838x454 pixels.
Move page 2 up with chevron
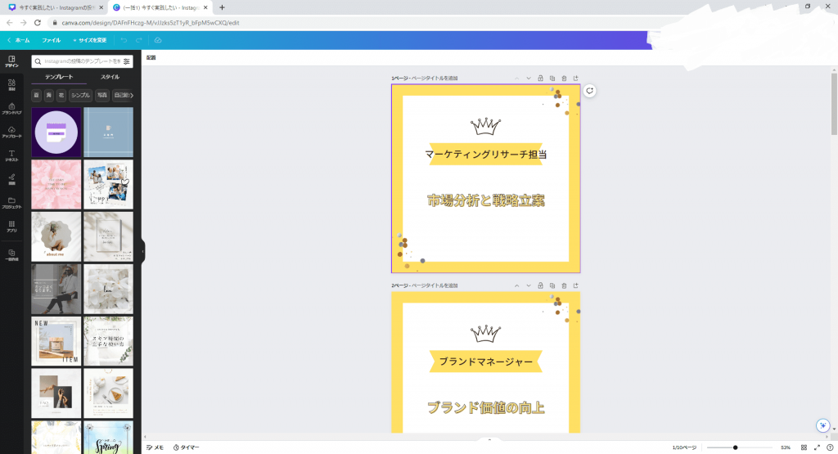517,285
